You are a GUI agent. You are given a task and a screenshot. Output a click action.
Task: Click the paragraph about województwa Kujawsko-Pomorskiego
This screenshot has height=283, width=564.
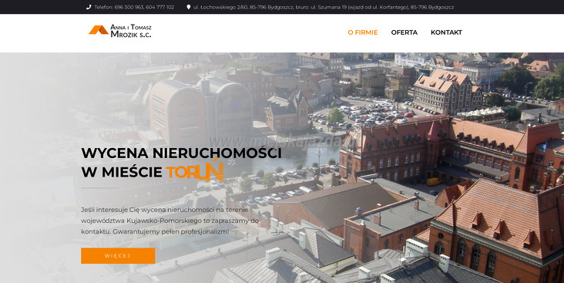[170, 221]
